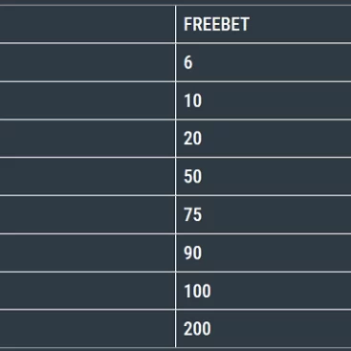Screen dimensions: 351x351
Task: Click the empty header cell beside FREEBET
Action: point(87,24)
